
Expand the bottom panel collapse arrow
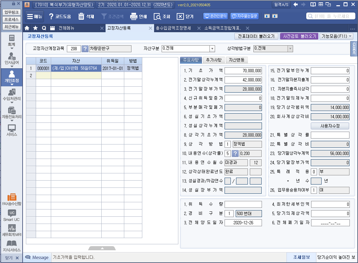pyautogui.click(x=102, y=248)
